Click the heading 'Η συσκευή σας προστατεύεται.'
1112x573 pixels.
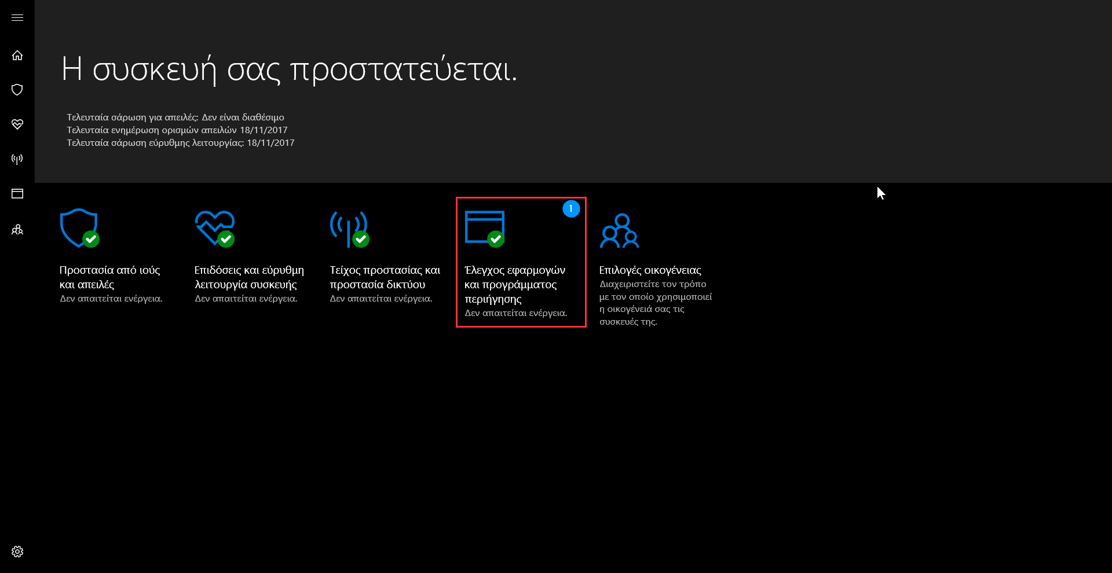click(x=289, y=70)
